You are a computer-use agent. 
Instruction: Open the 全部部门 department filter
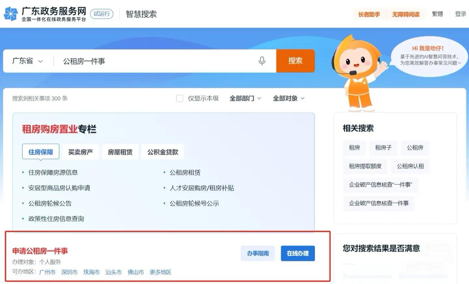coord(245,98)
